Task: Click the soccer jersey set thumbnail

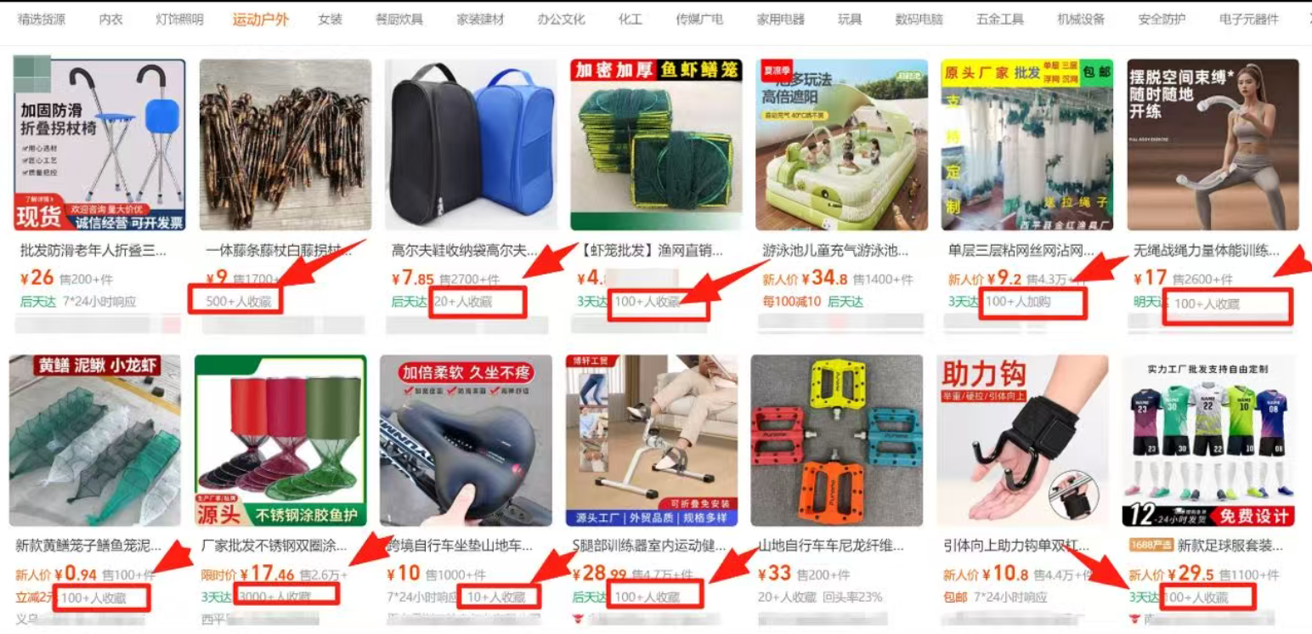Action: point(1208,440)
